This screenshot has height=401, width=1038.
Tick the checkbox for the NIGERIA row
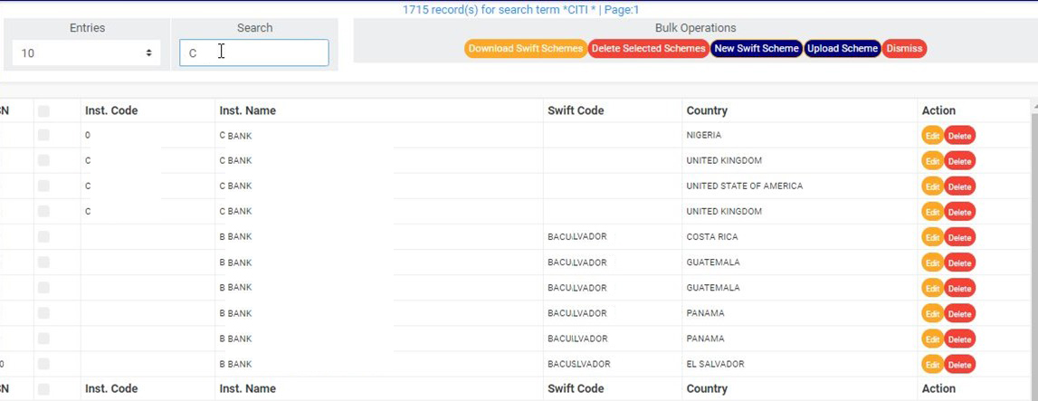click(x=43, y=135)
